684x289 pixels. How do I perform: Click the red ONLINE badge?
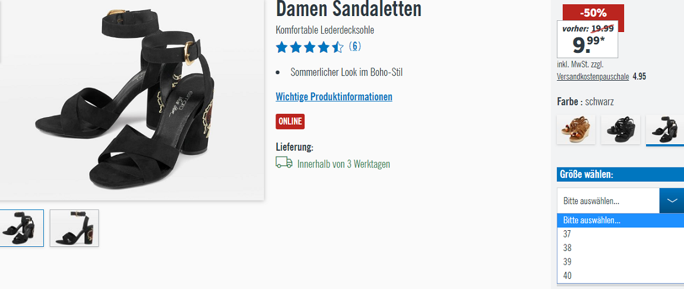pyautogui.click(x=290, y=122)
